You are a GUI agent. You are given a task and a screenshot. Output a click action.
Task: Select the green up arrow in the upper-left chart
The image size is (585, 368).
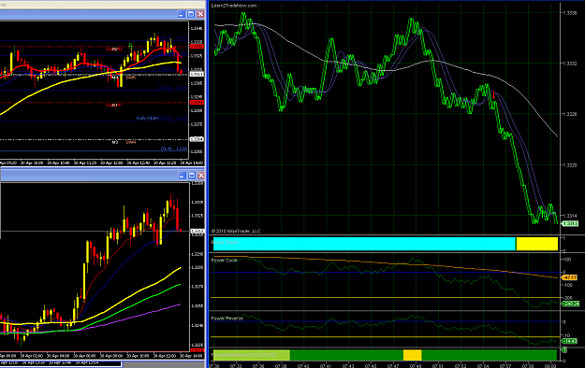pyautogui.click(x=131, y=46)
